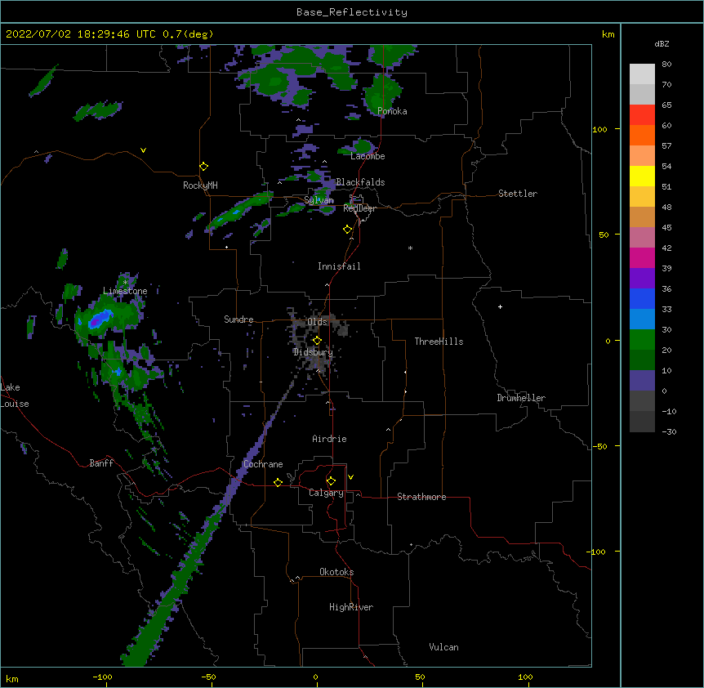
Task: Click the -100 tick on bottom km axis
Action: pos(102,677)
